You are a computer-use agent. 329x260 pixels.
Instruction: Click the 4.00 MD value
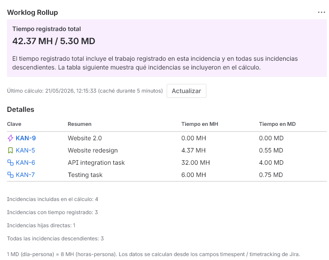(x=271, y=163)
